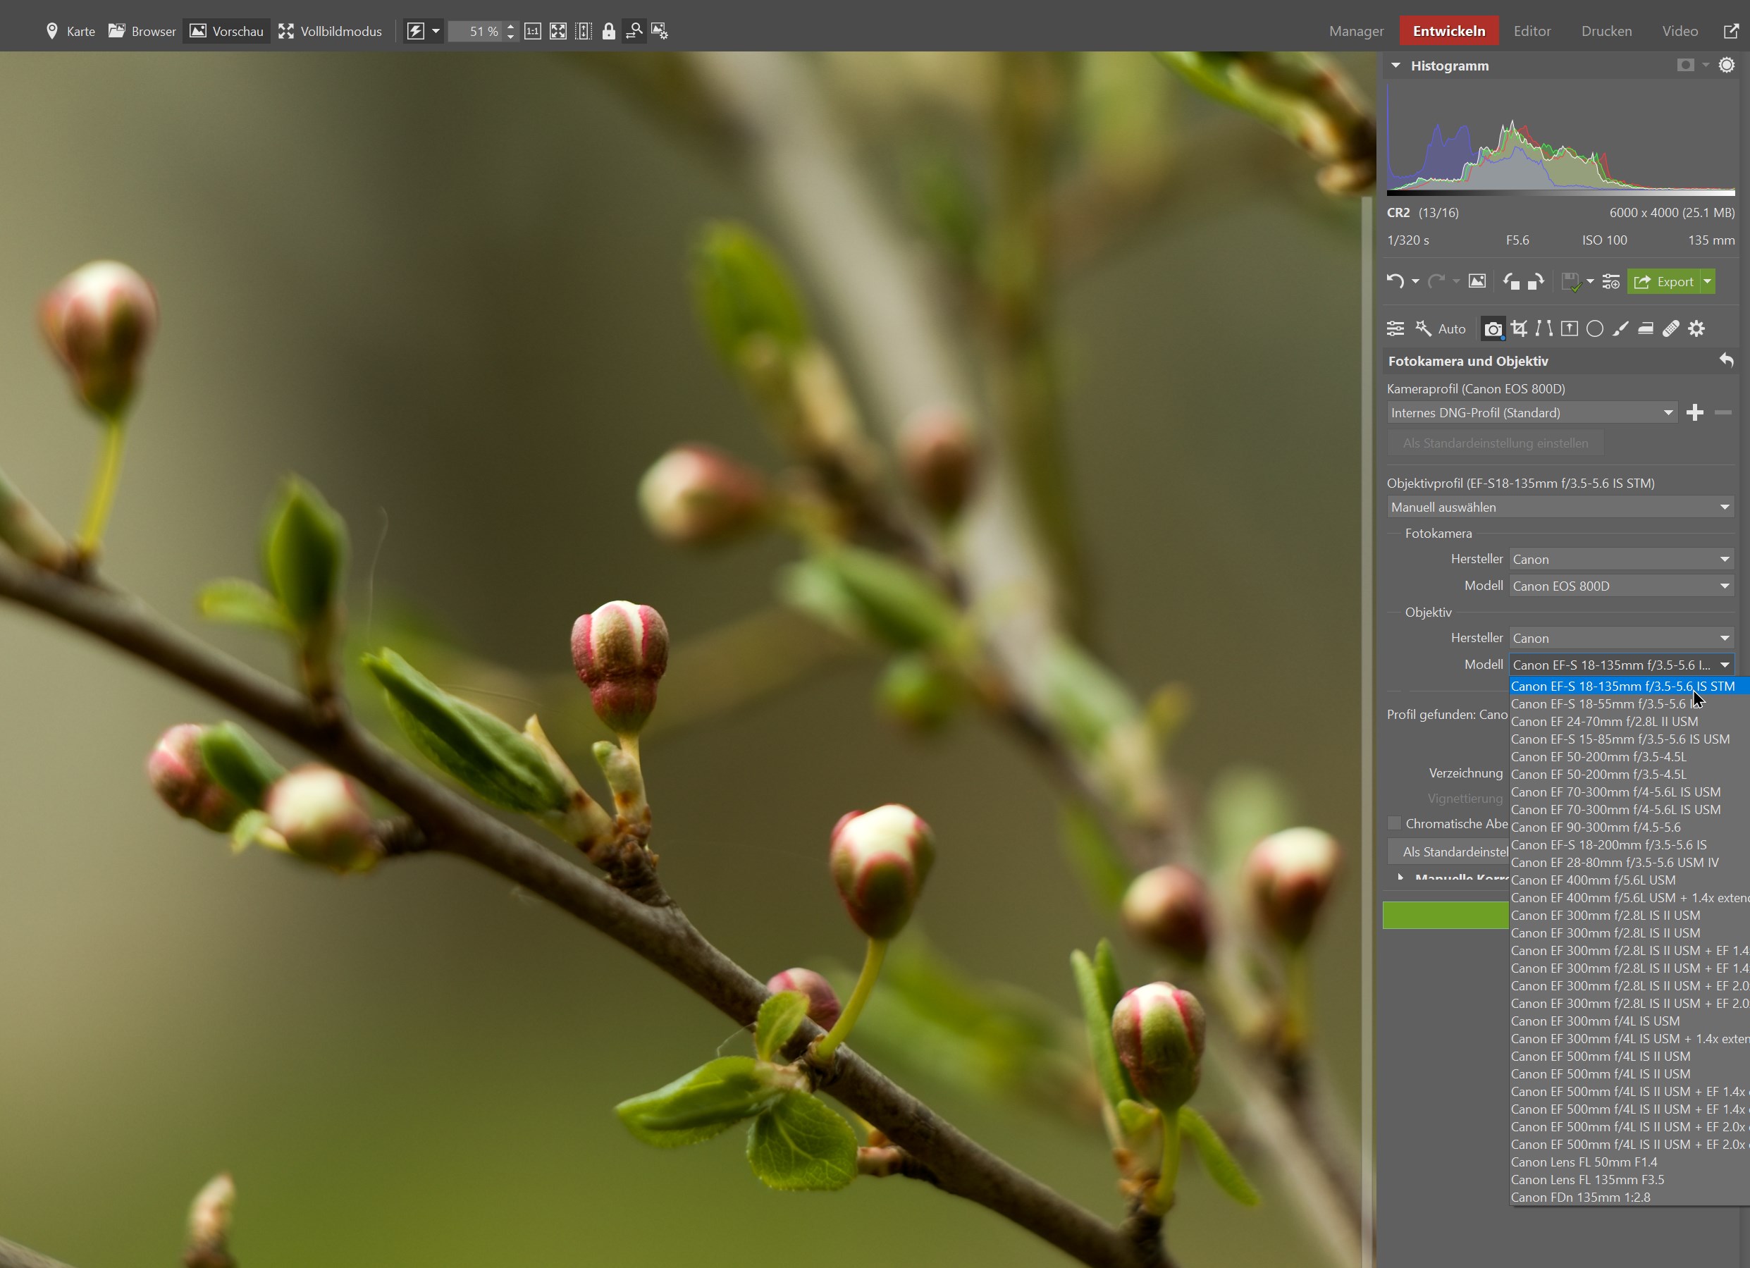
Task: Click the radial filter circle icon
Action: 1595,328
